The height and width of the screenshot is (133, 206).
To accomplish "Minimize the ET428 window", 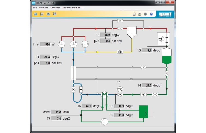I will (x=158, y=2).
